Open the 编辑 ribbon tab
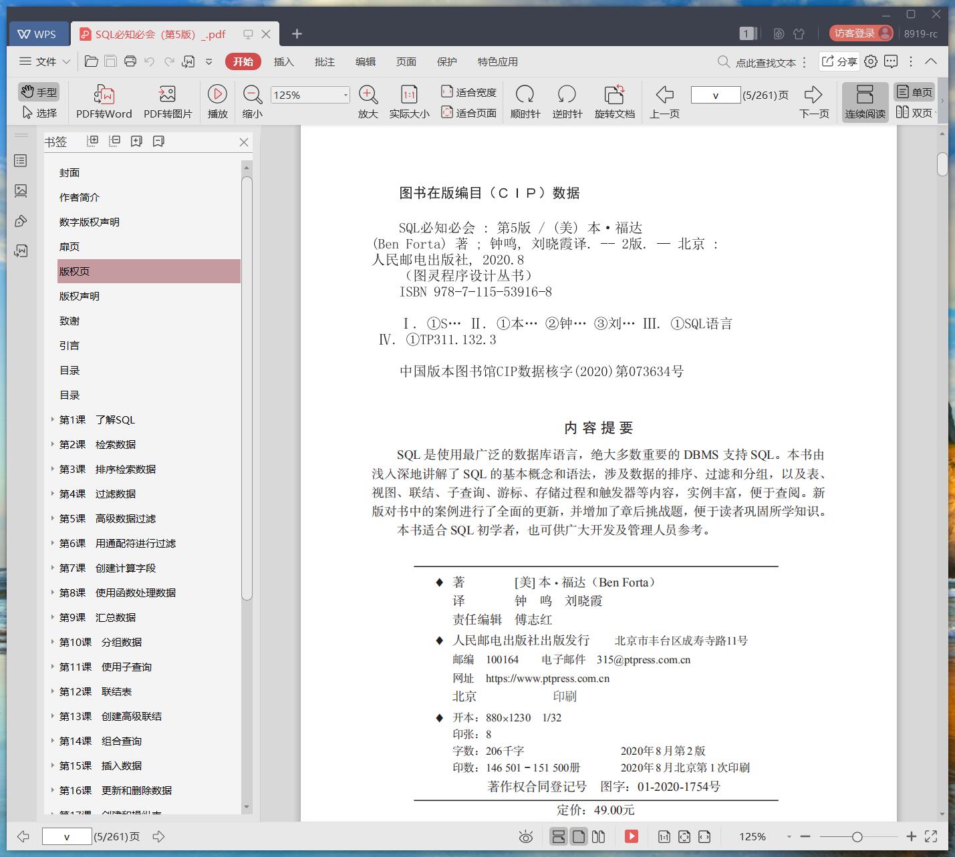The height and width of the screenshot is (857, 955). (365, 61)
